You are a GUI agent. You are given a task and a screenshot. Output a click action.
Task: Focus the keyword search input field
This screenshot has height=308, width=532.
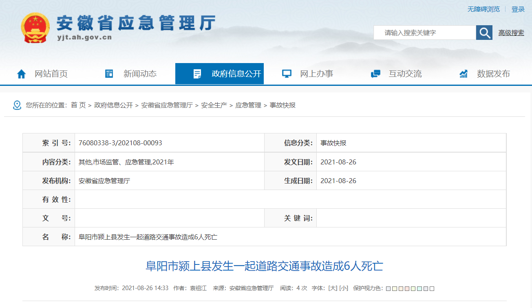click(424, 33)
